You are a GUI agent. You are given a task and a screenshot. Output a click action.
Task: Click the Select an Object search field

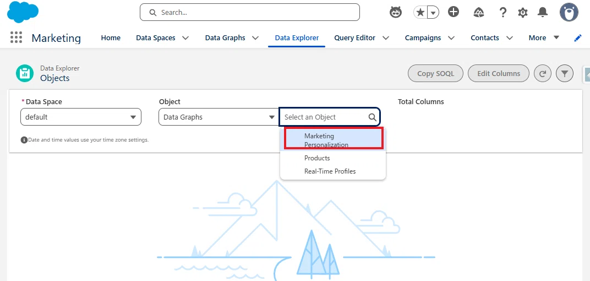pyautogui.click(x=330, y=117)
